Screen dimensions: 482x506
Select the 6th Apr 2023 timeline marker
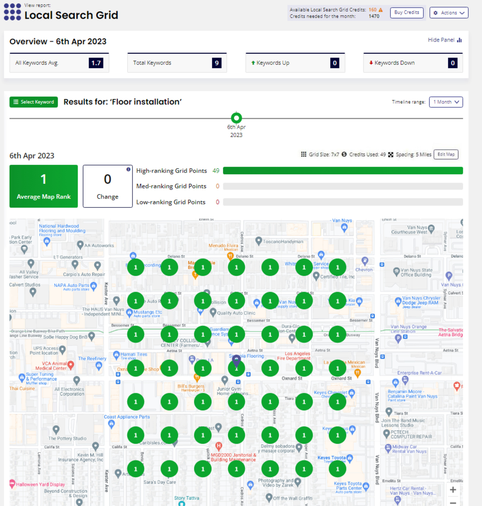pos(236,118)
